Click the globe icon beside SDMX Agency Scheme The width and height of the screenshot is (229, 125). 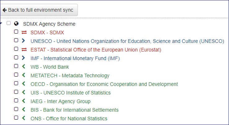(16, 24)
